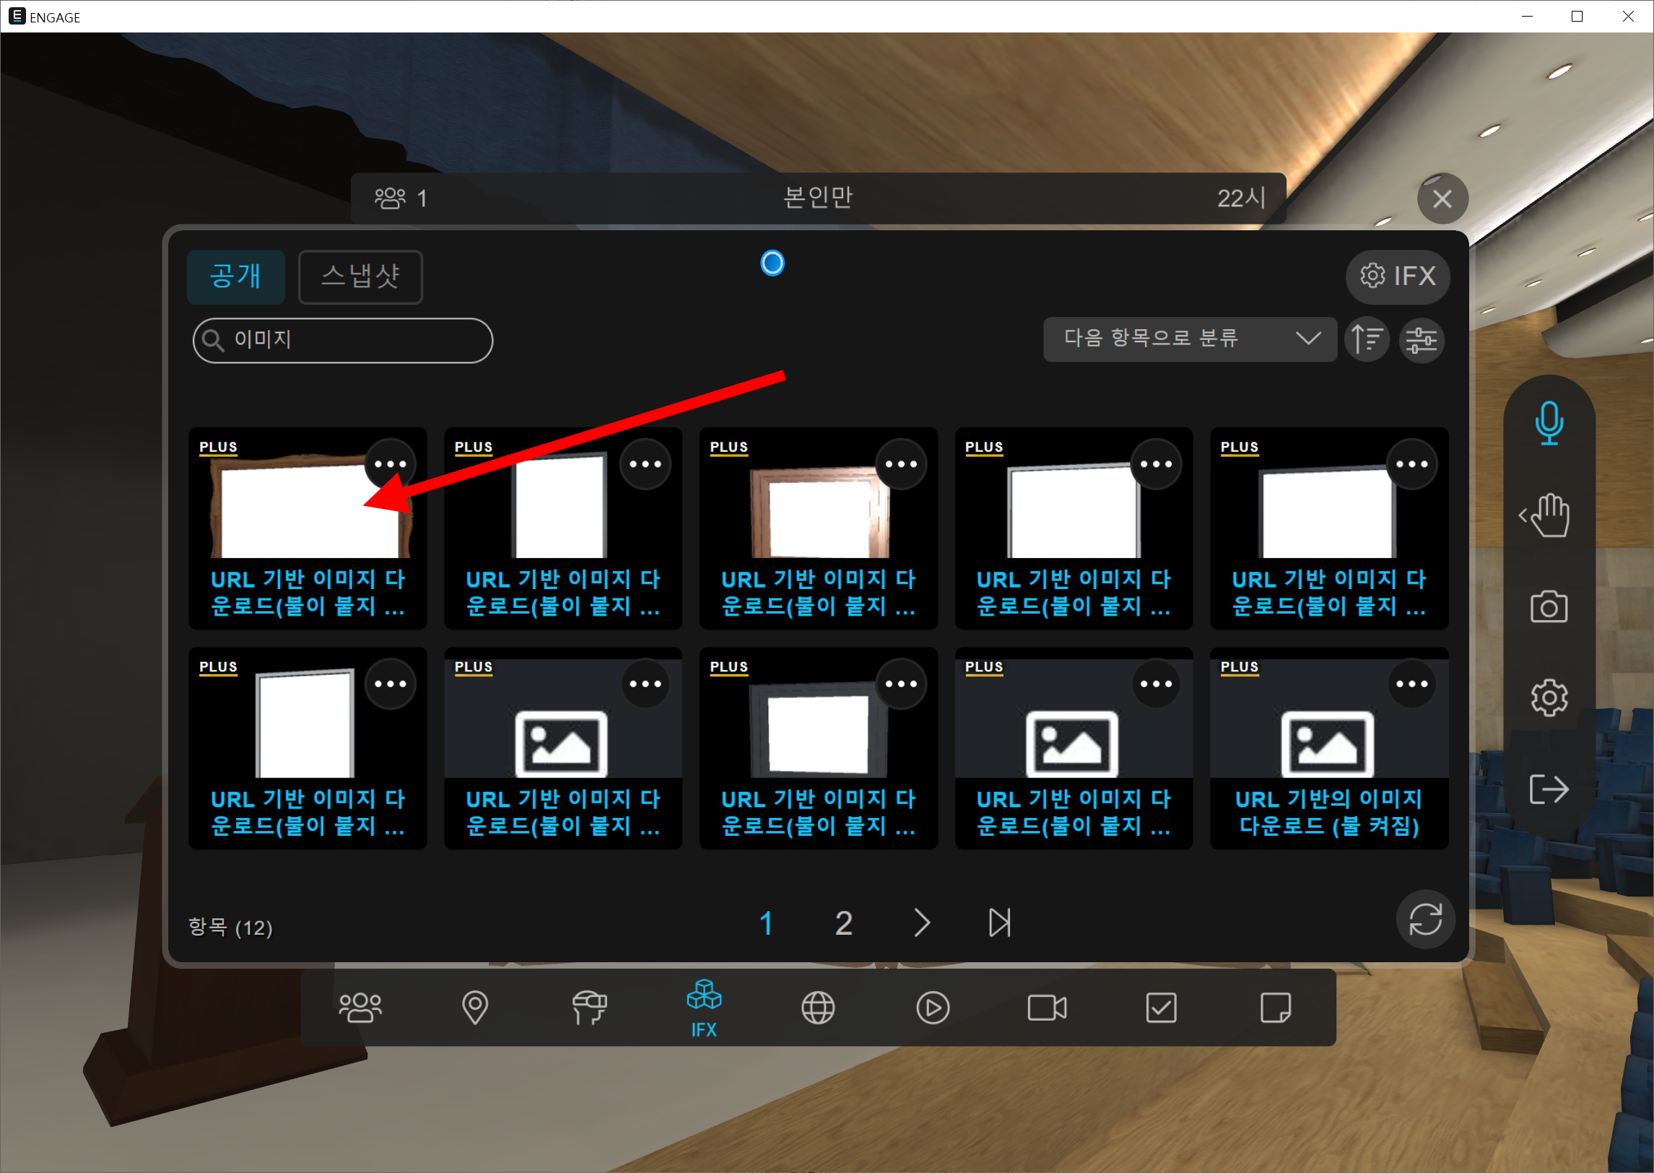Image resolution: width=1654 pixels, height=1173 pixels.
Task: Open the video camera recording icon
Action: click(1047, 1007)
